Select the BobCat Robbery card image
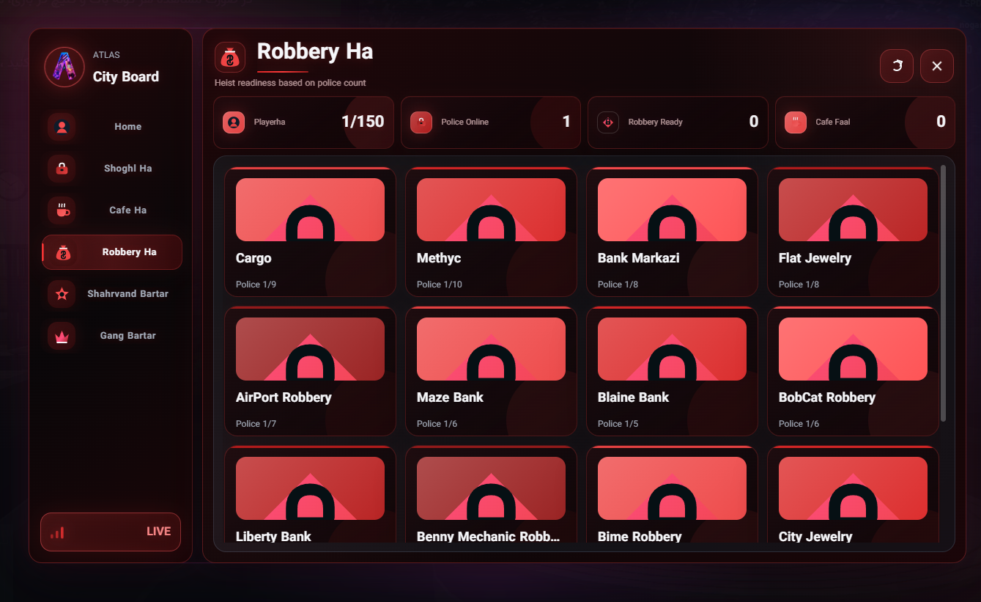981x602 pixels. click(x=853, y=349)
